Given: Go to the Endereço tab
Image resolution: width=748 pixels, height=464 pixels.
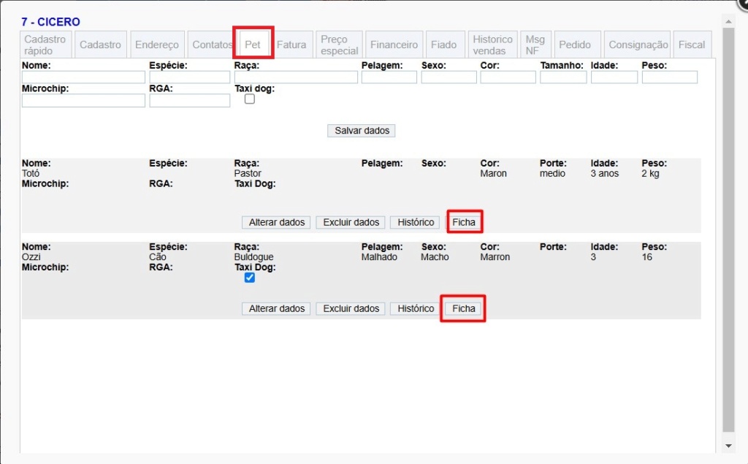Looking at the screenshot, I should coord(156,45).
